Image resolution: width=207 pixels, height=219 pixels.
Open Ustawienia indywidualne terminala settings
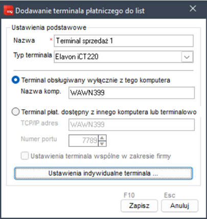click(x=103, y=173)
